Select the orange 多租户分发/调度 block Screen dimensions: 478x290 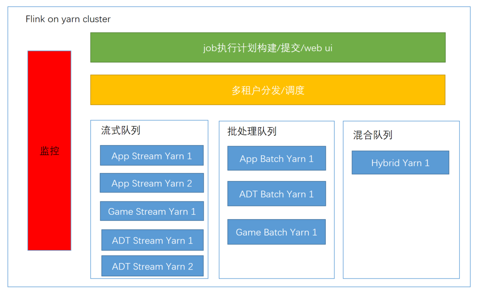click(268, 90)
